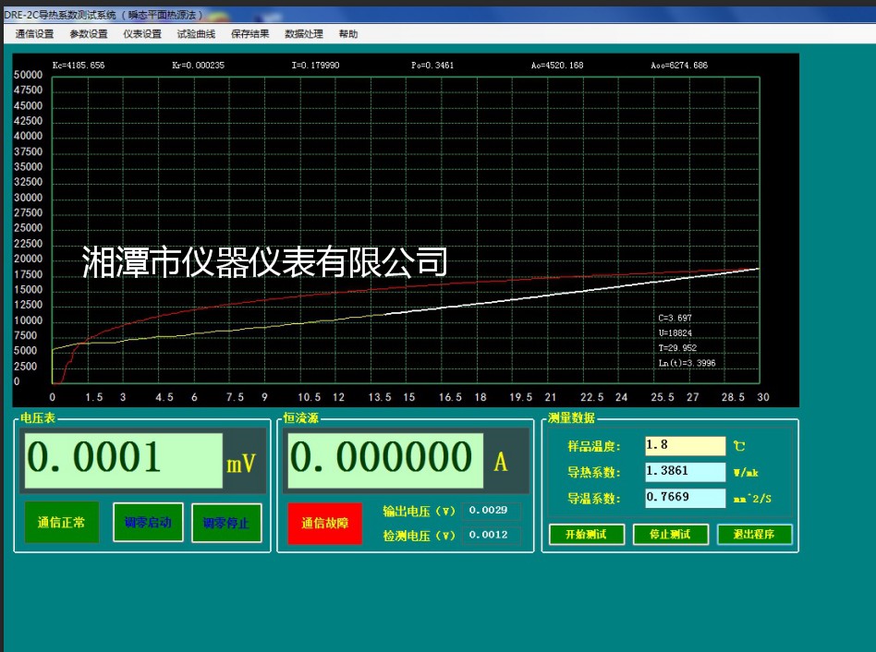Screen dimensions: 876x652
Task: Exit via the 退出程序 button
Action: (754, 535)
